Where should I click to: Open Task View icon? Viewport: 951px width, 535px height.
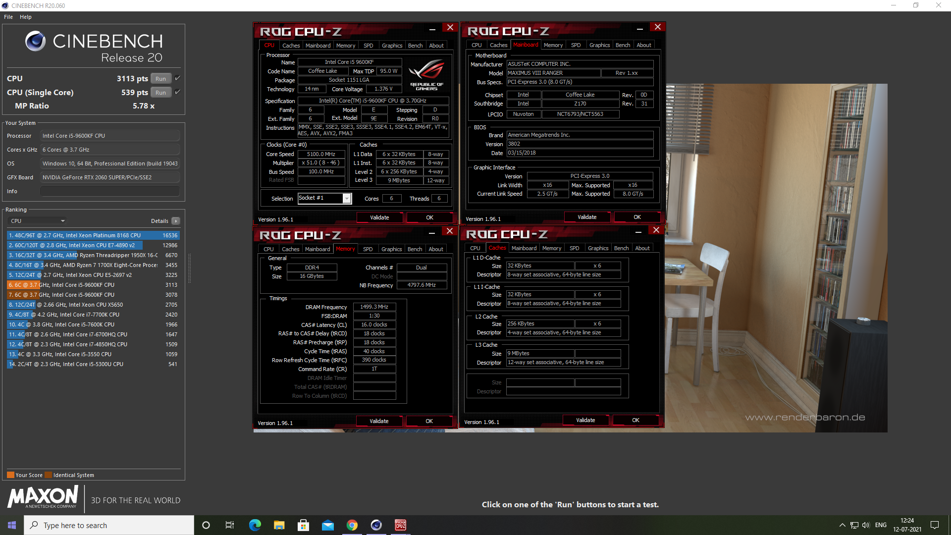(229, 525)
